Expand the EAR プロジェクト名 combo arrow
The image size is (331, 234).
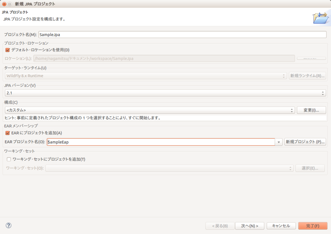[279, 142]
